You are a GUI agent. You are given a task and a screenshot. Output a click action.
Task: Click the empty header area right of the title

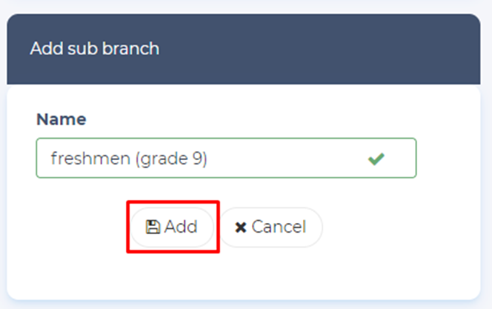(x=333, y=50)
